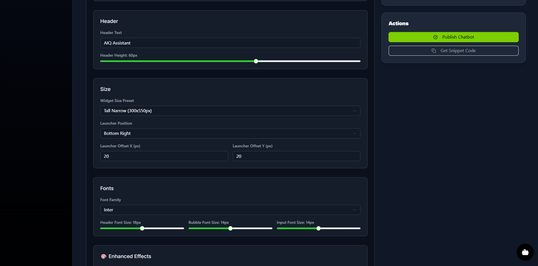This screenshot has height=266, width=538.
Task: Click the palette icon next to Enhanced Effects
Action: 104,256
